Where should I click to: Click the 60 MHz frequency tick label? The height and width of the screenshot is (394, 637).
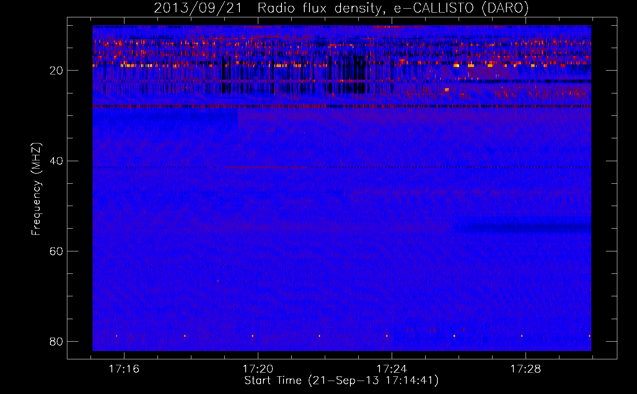point(56,251)
